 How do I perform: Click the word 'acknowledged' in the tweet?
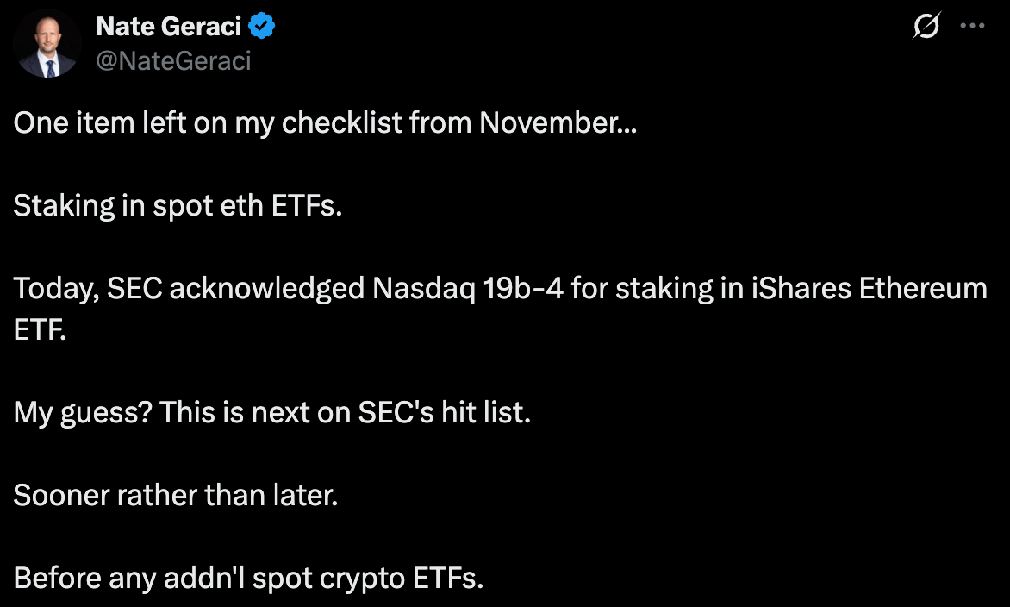pos(267,288)
